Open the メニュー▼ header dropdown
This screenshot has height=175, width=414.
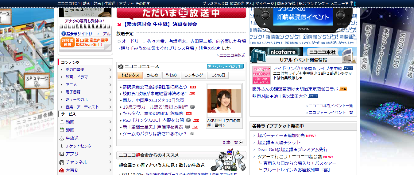tap(339, 3)
